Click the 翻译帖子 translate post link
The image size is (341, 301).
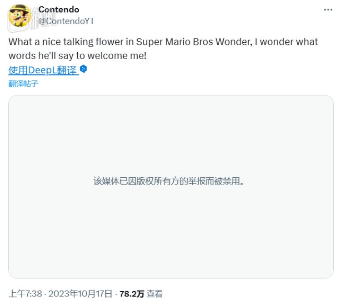tap(23, 84)
